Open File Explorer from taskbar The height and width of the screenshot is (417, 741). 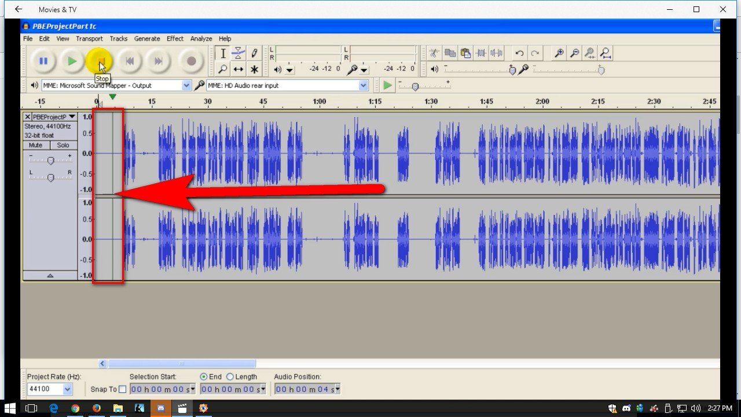[118, 408]
